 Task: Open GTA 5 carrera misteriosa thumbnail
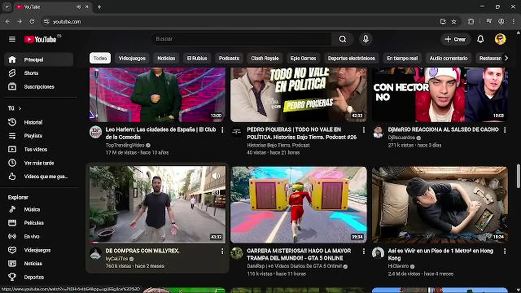(x=298, y=205)
